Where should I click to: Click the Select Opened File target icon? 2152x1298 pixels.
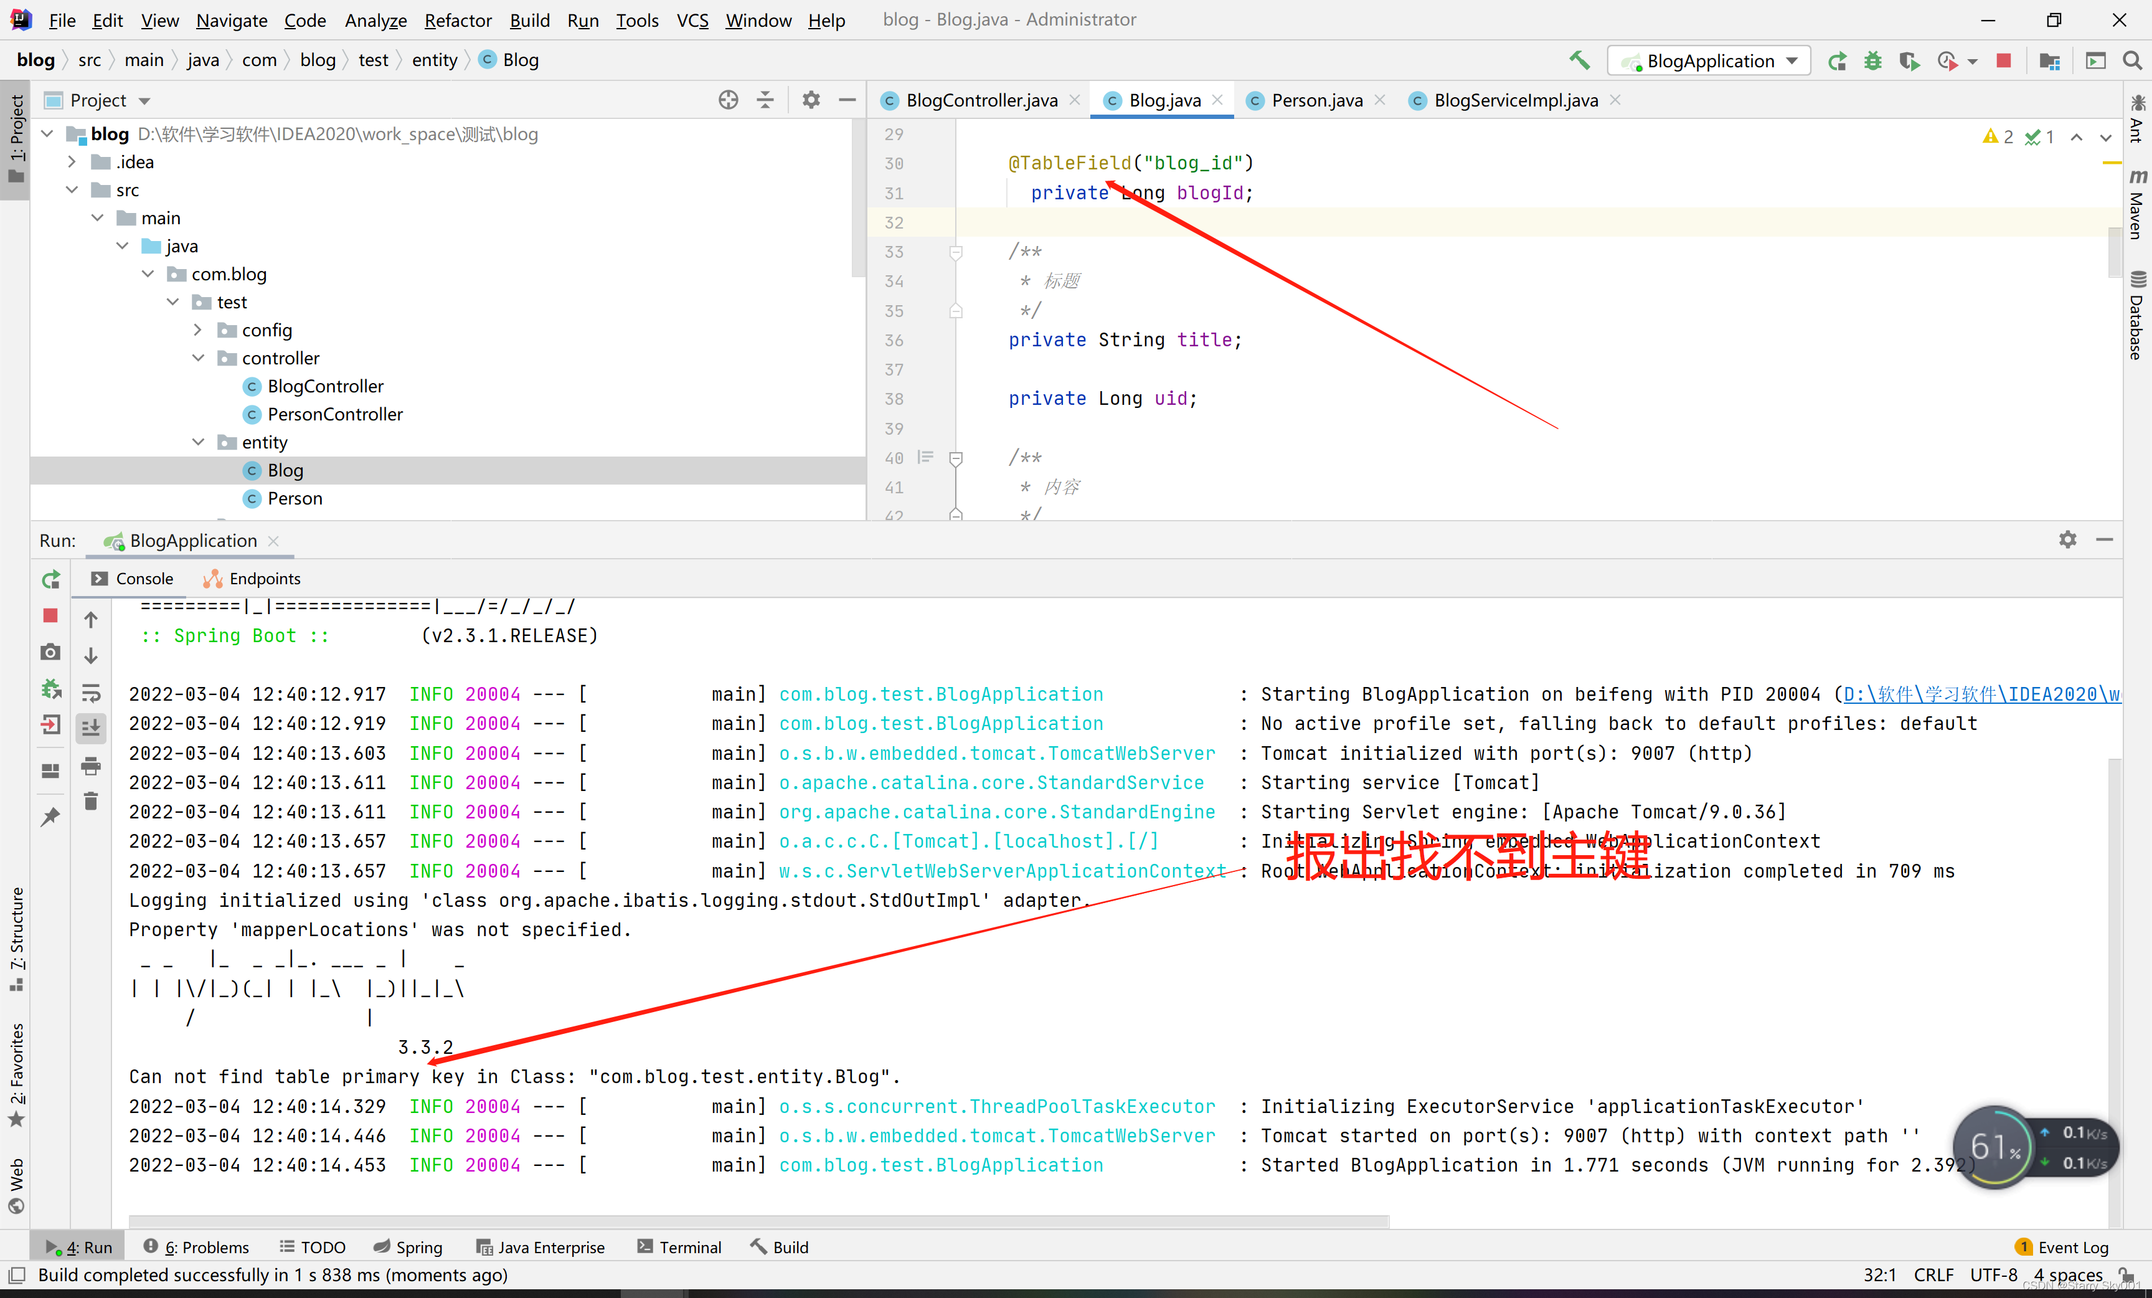(x=727, y=100)
